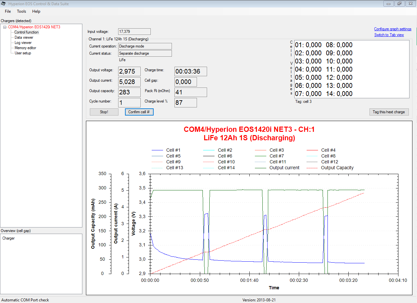Click the Output current legend entry

[284, 168]
